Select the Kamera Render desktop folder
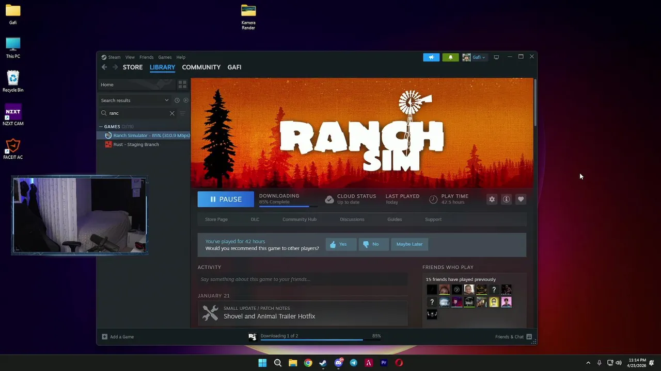 tap(248, 16)
